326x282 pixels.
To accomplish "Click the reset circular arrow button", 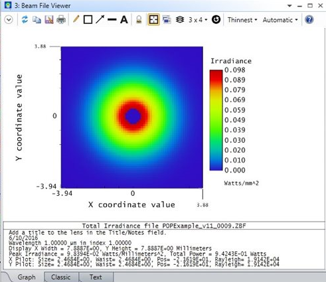I will [216, 19].
